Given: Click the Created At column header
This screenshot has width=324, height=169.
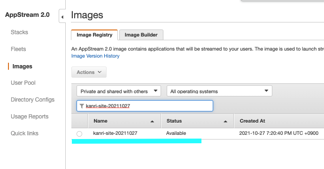Looking at the screenshot, I should pyautogui.click(x=279, y=121).
